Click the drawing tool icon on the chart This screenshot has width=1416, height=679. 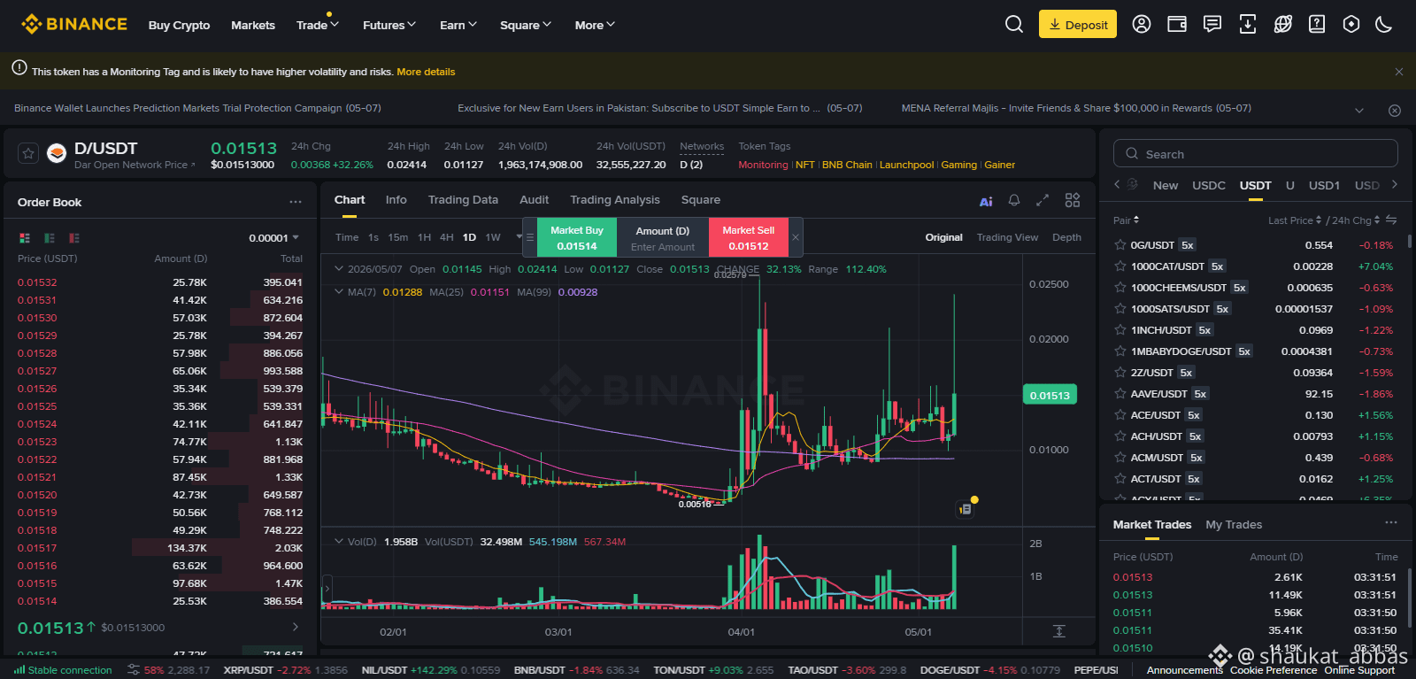pos(966,509)
